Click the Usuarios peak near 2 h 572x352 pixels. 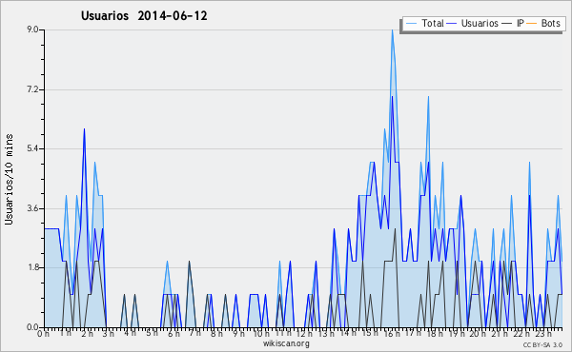[x=84, y=129]
